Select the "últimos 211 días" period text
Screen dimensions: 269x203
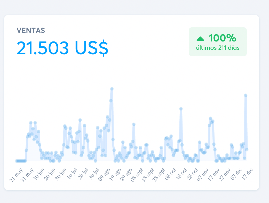click(x=218, y=48)
